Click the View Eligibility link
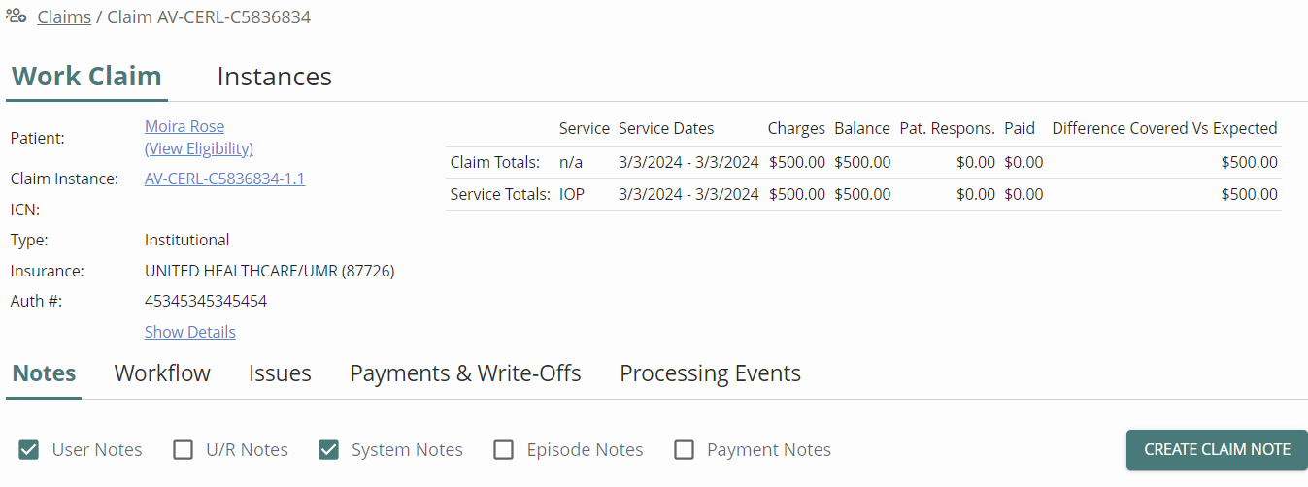Screen dimensions: 1308x487 (199, 148)
